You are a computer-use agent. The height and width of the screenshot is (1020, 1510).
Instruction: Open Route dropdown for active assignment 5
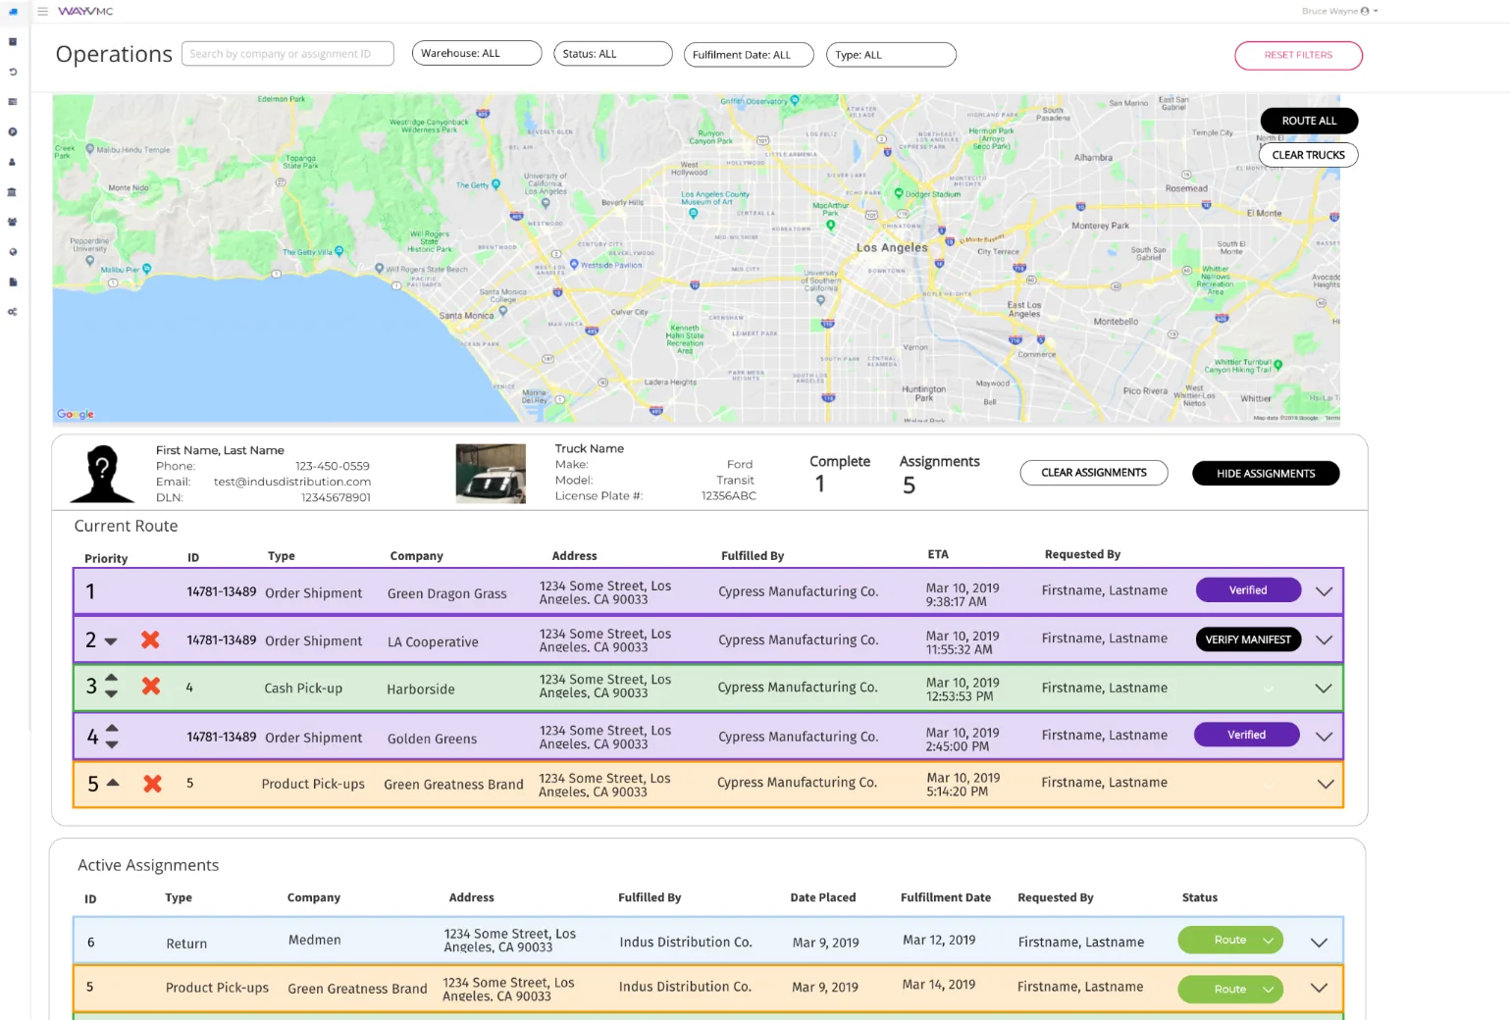pyautogui.click(x=1230, y=989)
